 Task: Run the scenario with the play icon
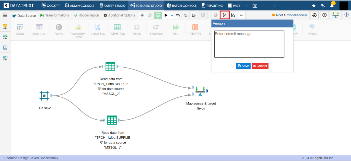tap(166, 15)
